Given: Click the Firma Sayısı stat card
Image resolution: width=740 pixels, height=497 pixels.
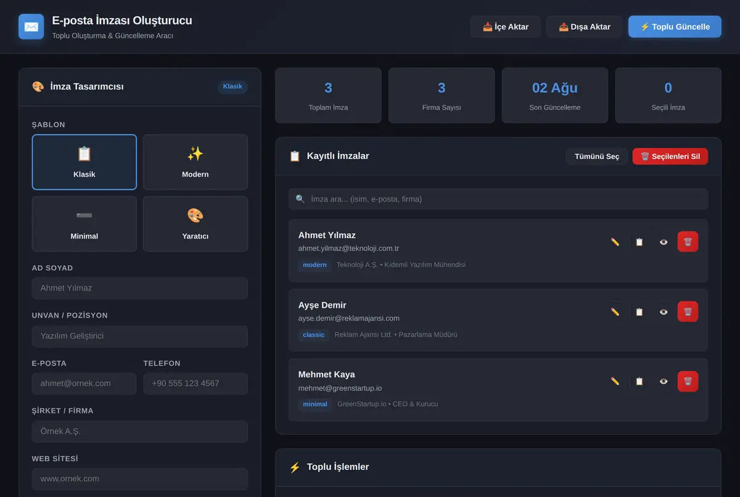Looking at the screenshot, I should (442, 96).
